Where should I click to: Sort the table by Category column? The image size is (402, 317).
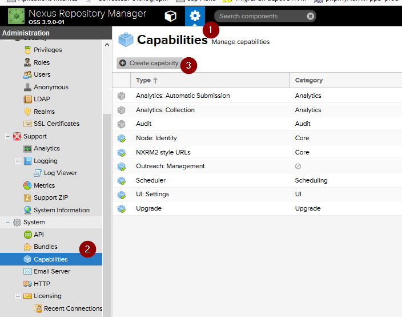345,81
